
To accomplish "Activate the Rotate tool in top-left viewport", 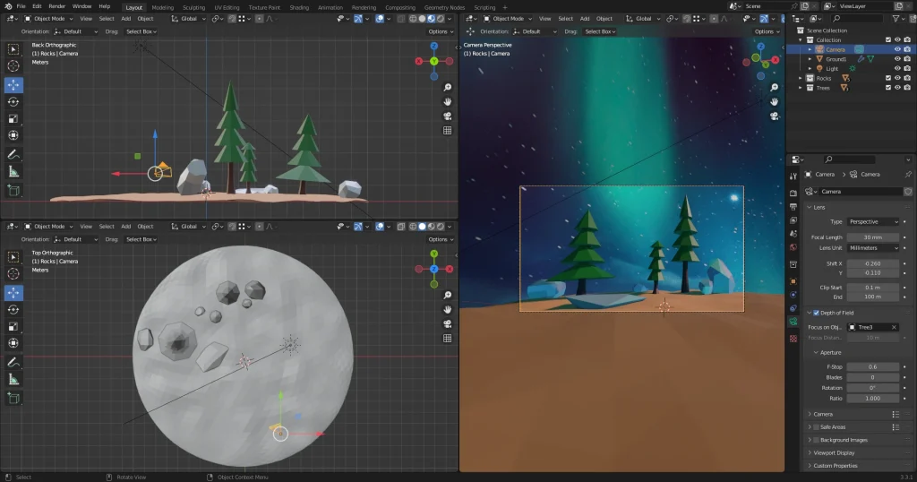I will [13, 101].
